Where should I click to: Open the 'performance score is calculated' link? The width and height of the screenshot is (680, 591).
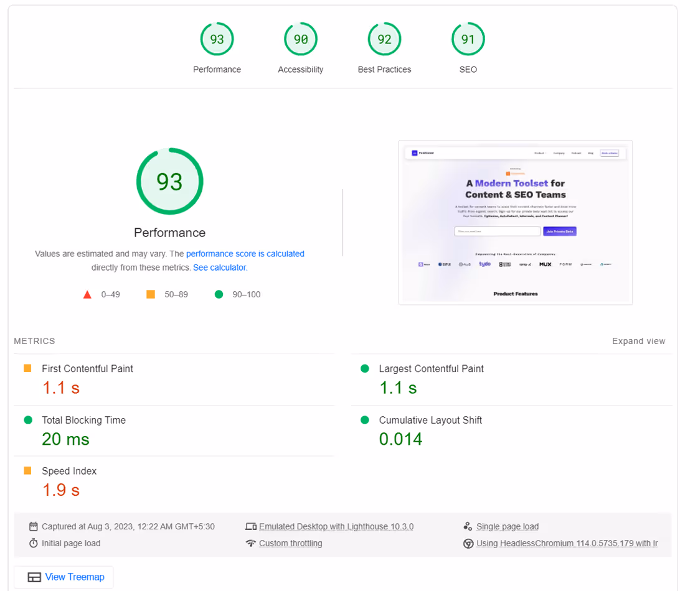click(x=245, y=253)
